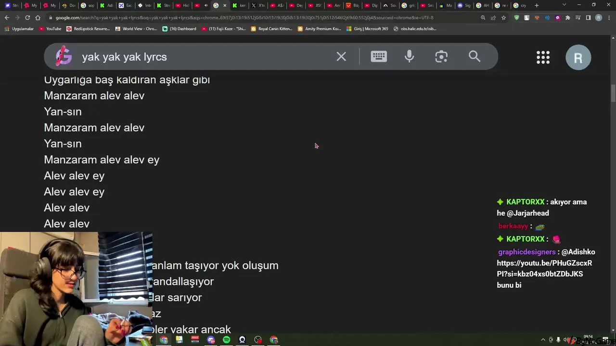Open Spotify from the taskbar
This screenshot has width=616, height=346.
[226, 340]
